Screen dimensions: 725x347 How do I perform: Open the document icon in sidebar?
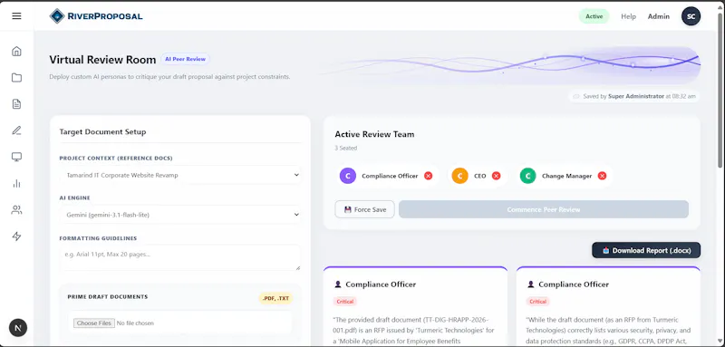[16, 104]
